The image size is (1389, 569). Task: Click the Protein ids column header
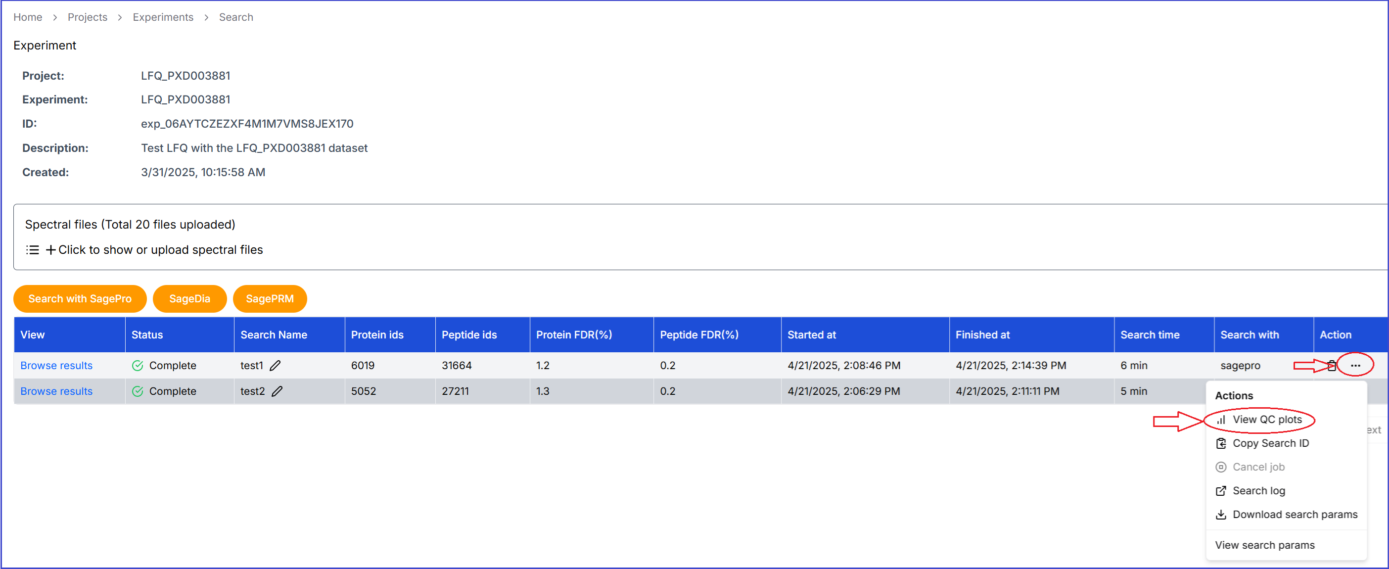pos(377,334)
